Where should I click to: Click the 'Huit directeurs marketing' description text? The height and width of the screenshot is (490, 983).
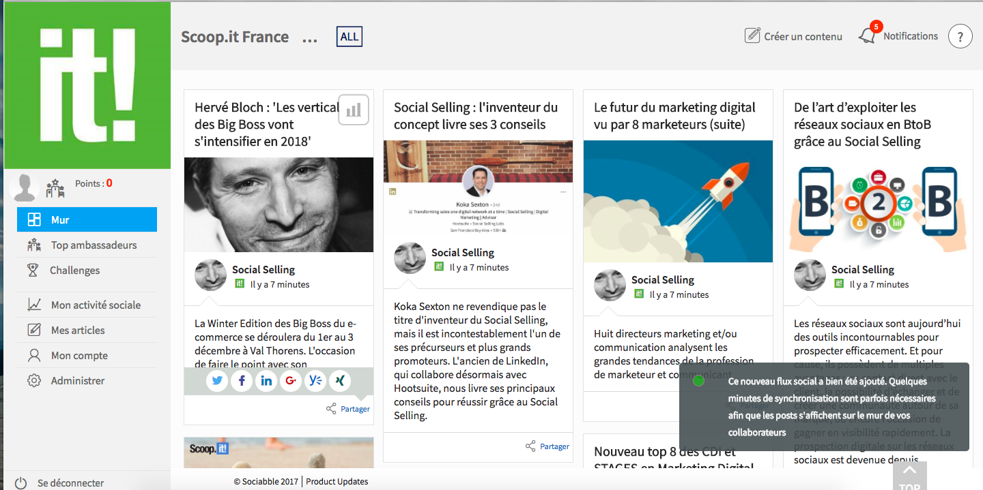pyautogui.click(x=674, y=354)
